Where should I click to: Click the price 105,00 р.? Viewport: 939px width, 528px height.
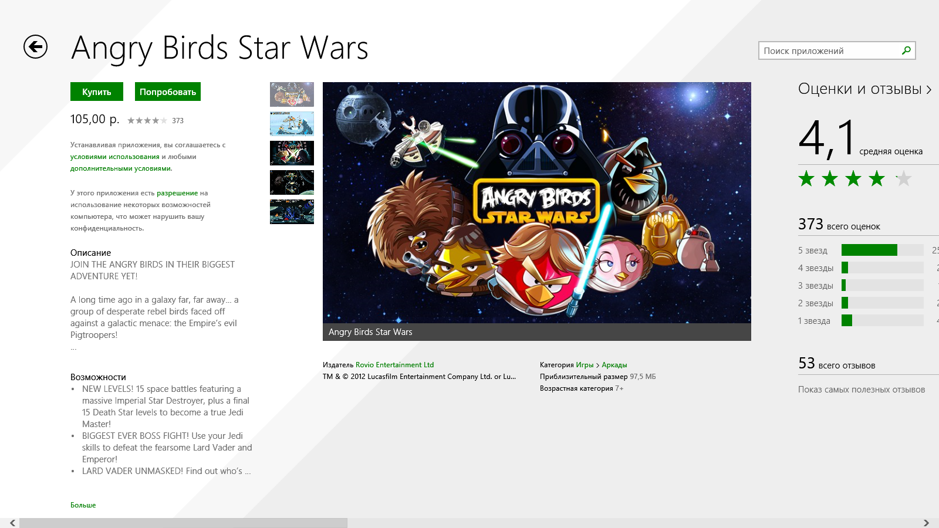coord(94,119)
